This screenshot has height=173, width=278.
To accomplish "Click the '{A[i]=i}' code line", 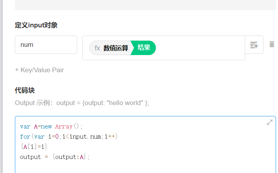I will 34,146.
